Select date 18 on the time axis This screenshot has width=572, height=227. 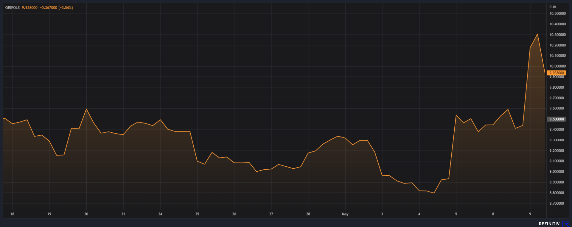tap(12, 214)
